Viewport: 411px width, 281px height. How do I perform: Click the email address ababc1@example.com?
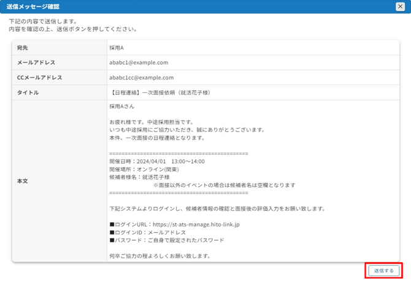point(139,62)
